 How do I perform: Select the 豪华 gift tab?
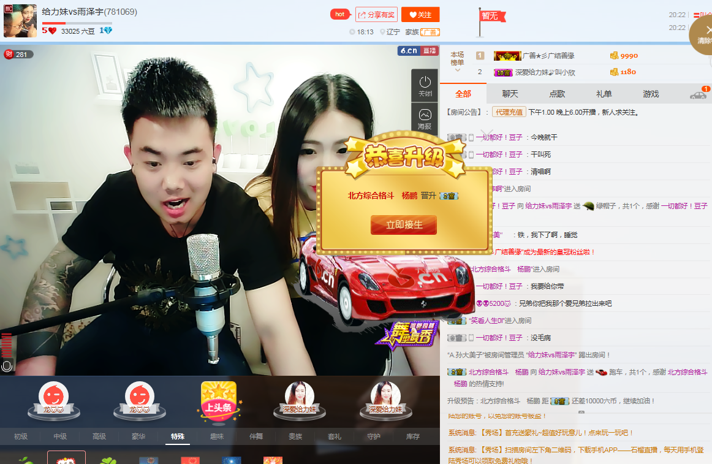tap(138, 436)
